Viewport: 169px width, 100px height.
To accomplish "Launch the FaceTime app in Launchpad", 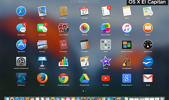I will click(42, 28).
